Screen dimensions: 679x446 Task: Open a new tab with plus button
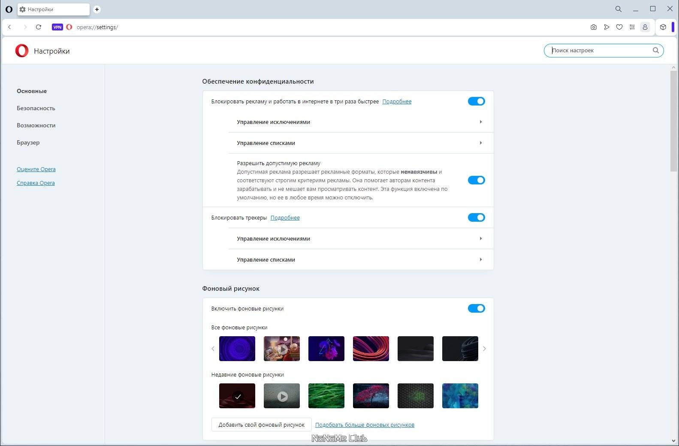tap(97, 9)
